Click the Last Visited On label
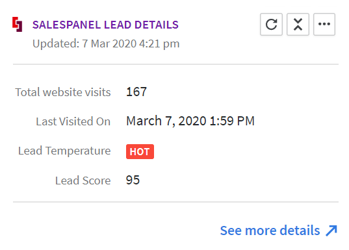349x250 pixels. tap(73, 121)
